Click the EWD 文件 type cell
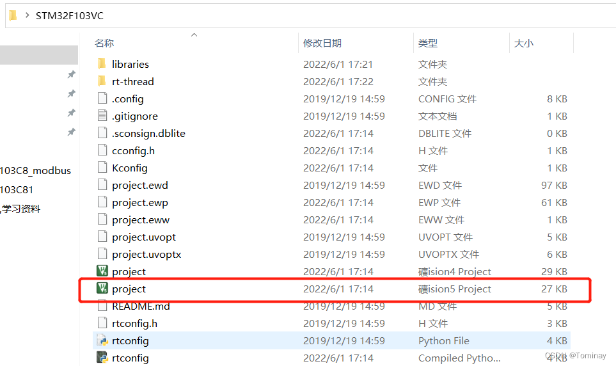This screenshot has width=616, height=366. pos(440,185)
